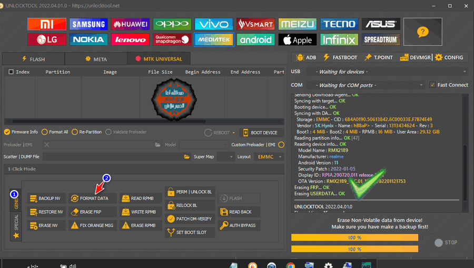This screenshot has height=268, width=474.
Task: Open the help question mark box
Action: [422, 32]
